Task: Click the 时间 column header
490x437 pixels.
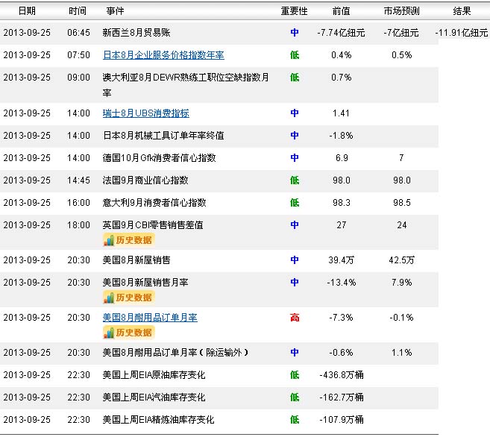Action: pyautogui.click(x=77, y=11)
